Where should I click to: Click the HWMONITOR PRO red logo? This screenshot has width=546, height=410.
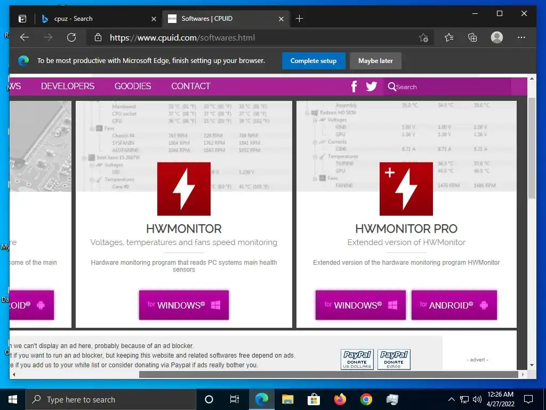pos(406,188)
